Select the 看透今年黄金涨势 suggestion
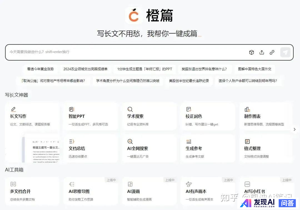 click(x=41, y=69)
